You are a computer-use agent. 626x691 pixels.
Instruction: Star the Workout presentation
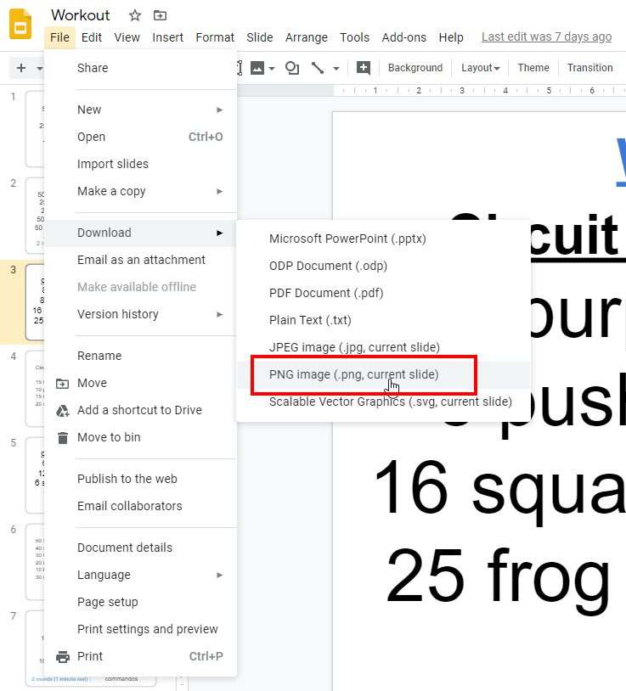[135, 15]
